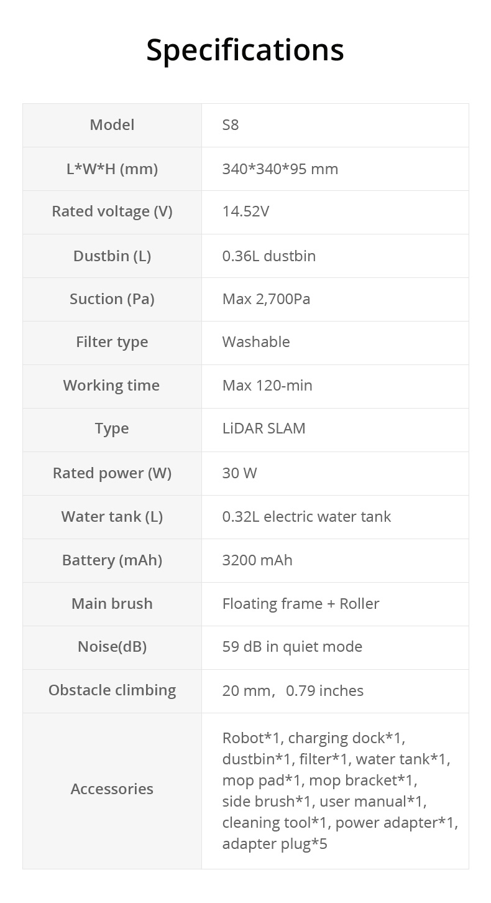Click the LiDAR SLAM value
The height and width of the screenshot is (903, 491).
[264, 428]
